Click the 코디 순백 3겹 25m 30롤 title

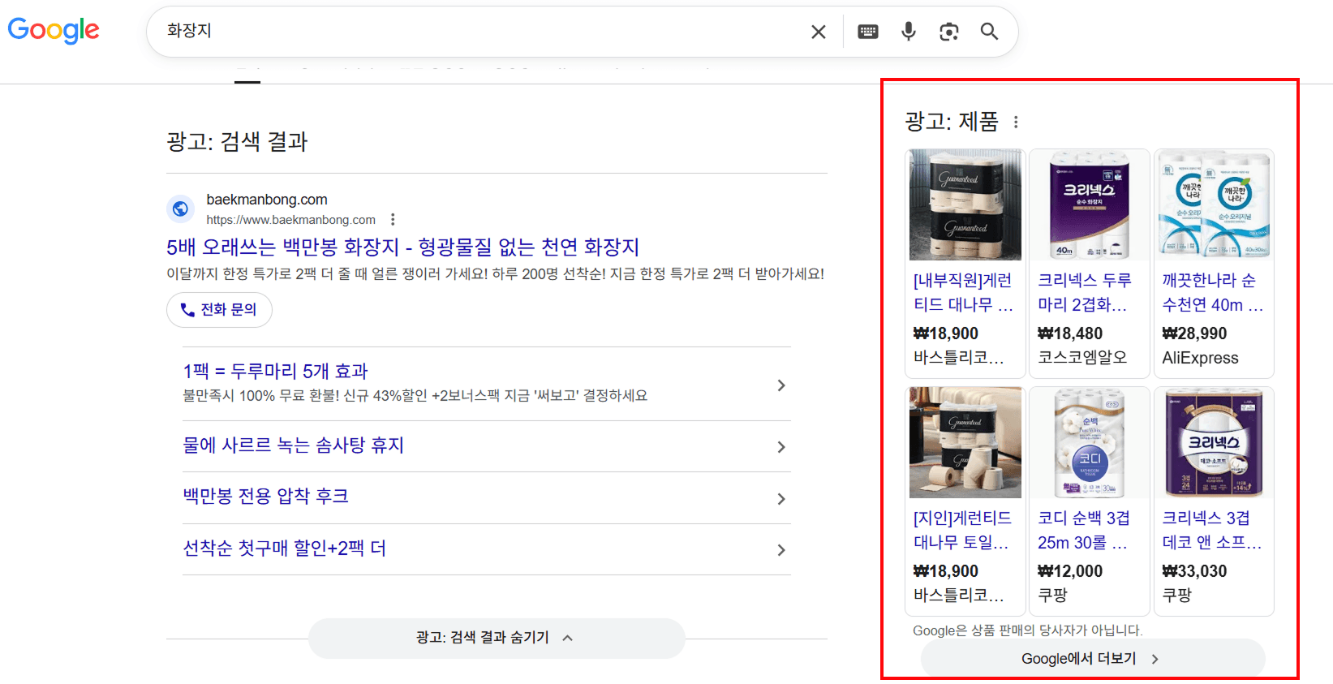pos(1084,531)
